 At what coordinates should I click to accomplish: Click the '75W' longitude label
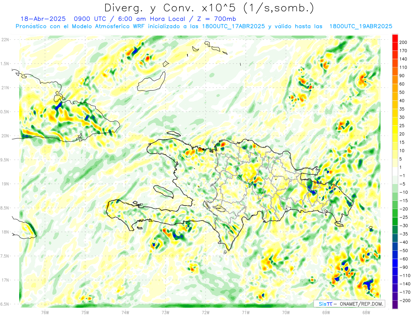85,312
